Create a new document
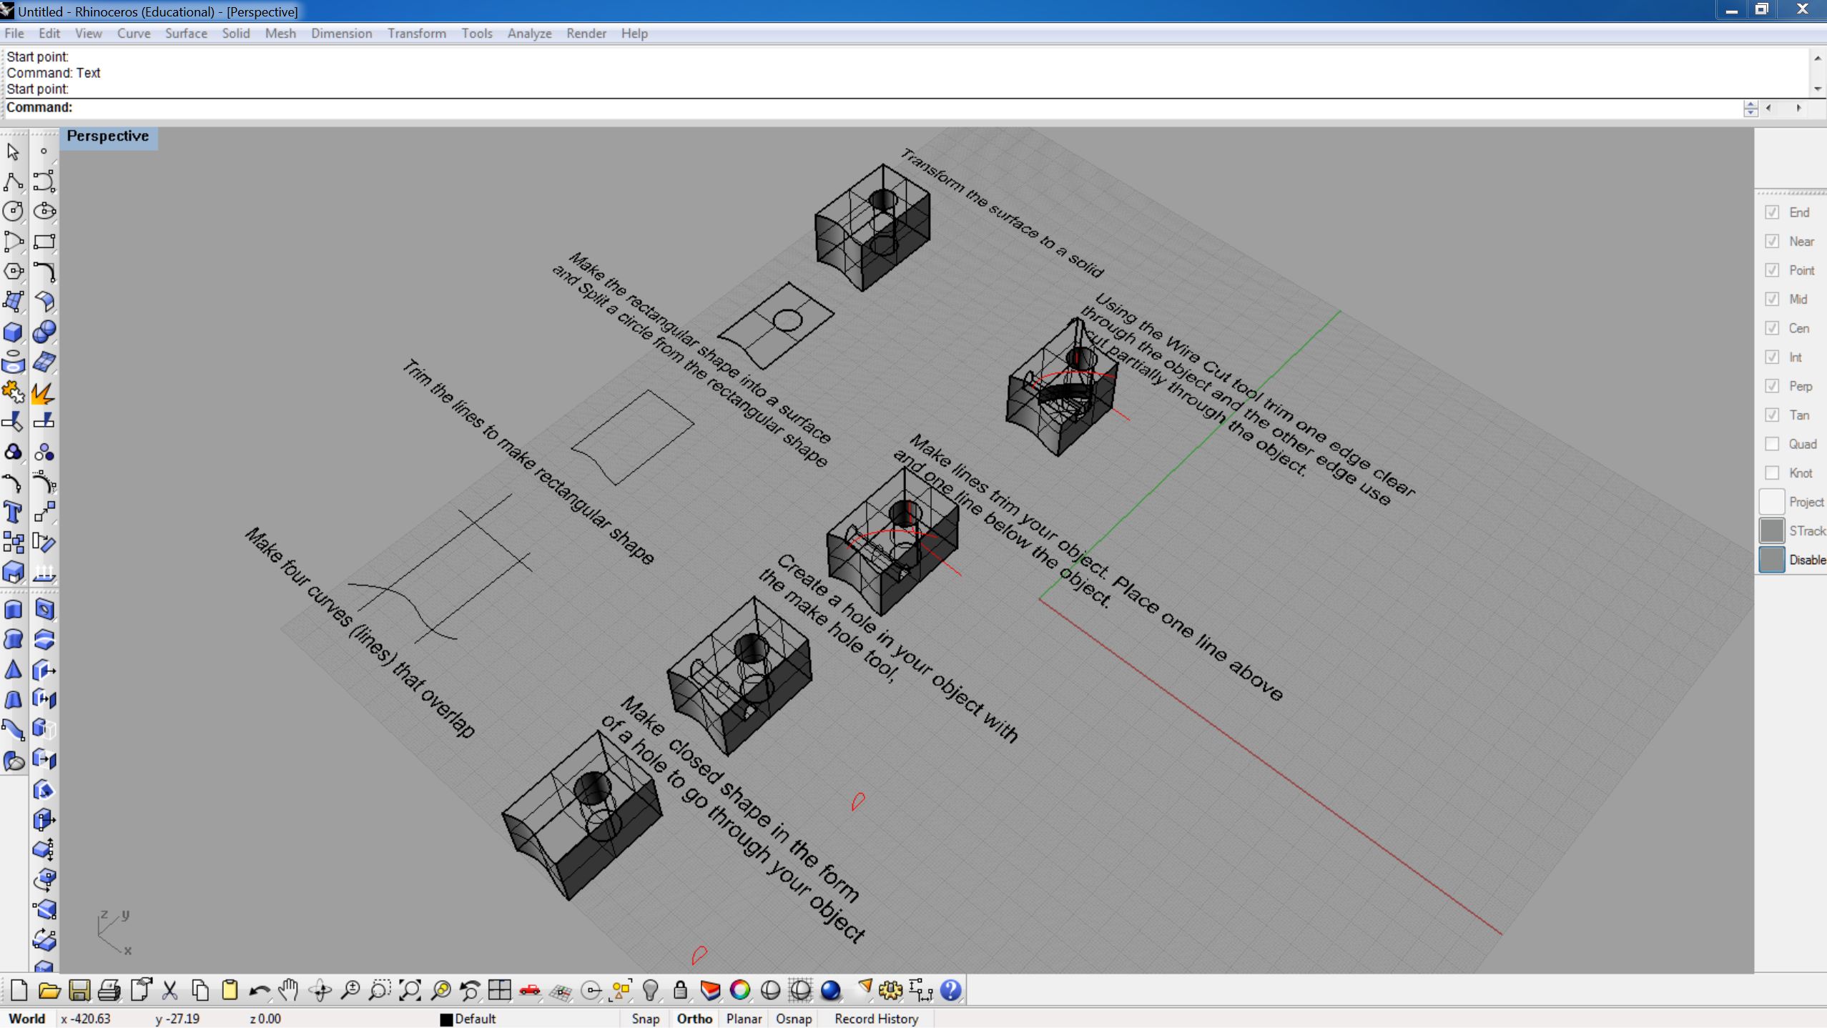Screen dimensions: 1827x1028 click(x=19, y=990)
